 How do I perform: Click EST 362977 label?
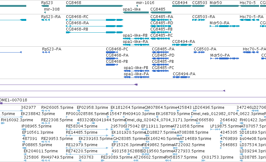pyautogui.click(x=28, y=108)
